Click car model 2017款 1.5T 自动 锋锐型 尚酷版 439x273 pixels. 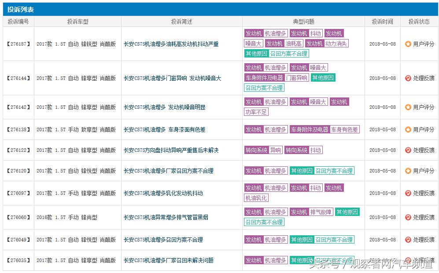pos(76,44)
